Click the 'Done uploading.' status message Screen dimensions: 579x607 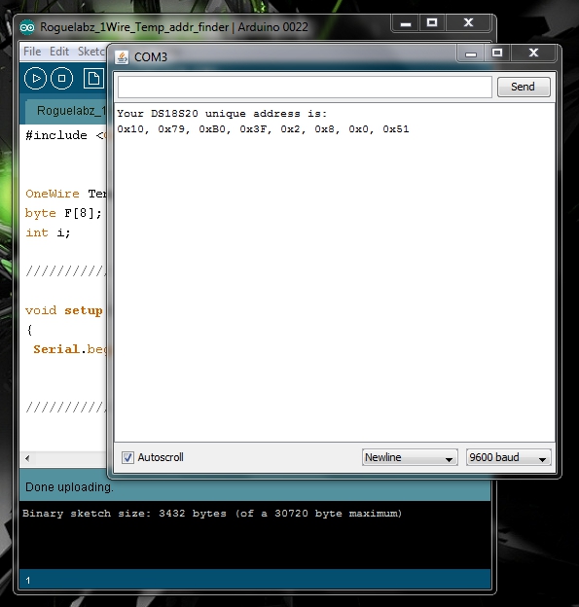(69, 487)
